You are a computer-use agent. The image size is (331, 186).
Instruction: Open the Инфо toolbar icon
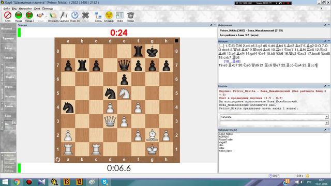tap(119, 16)
